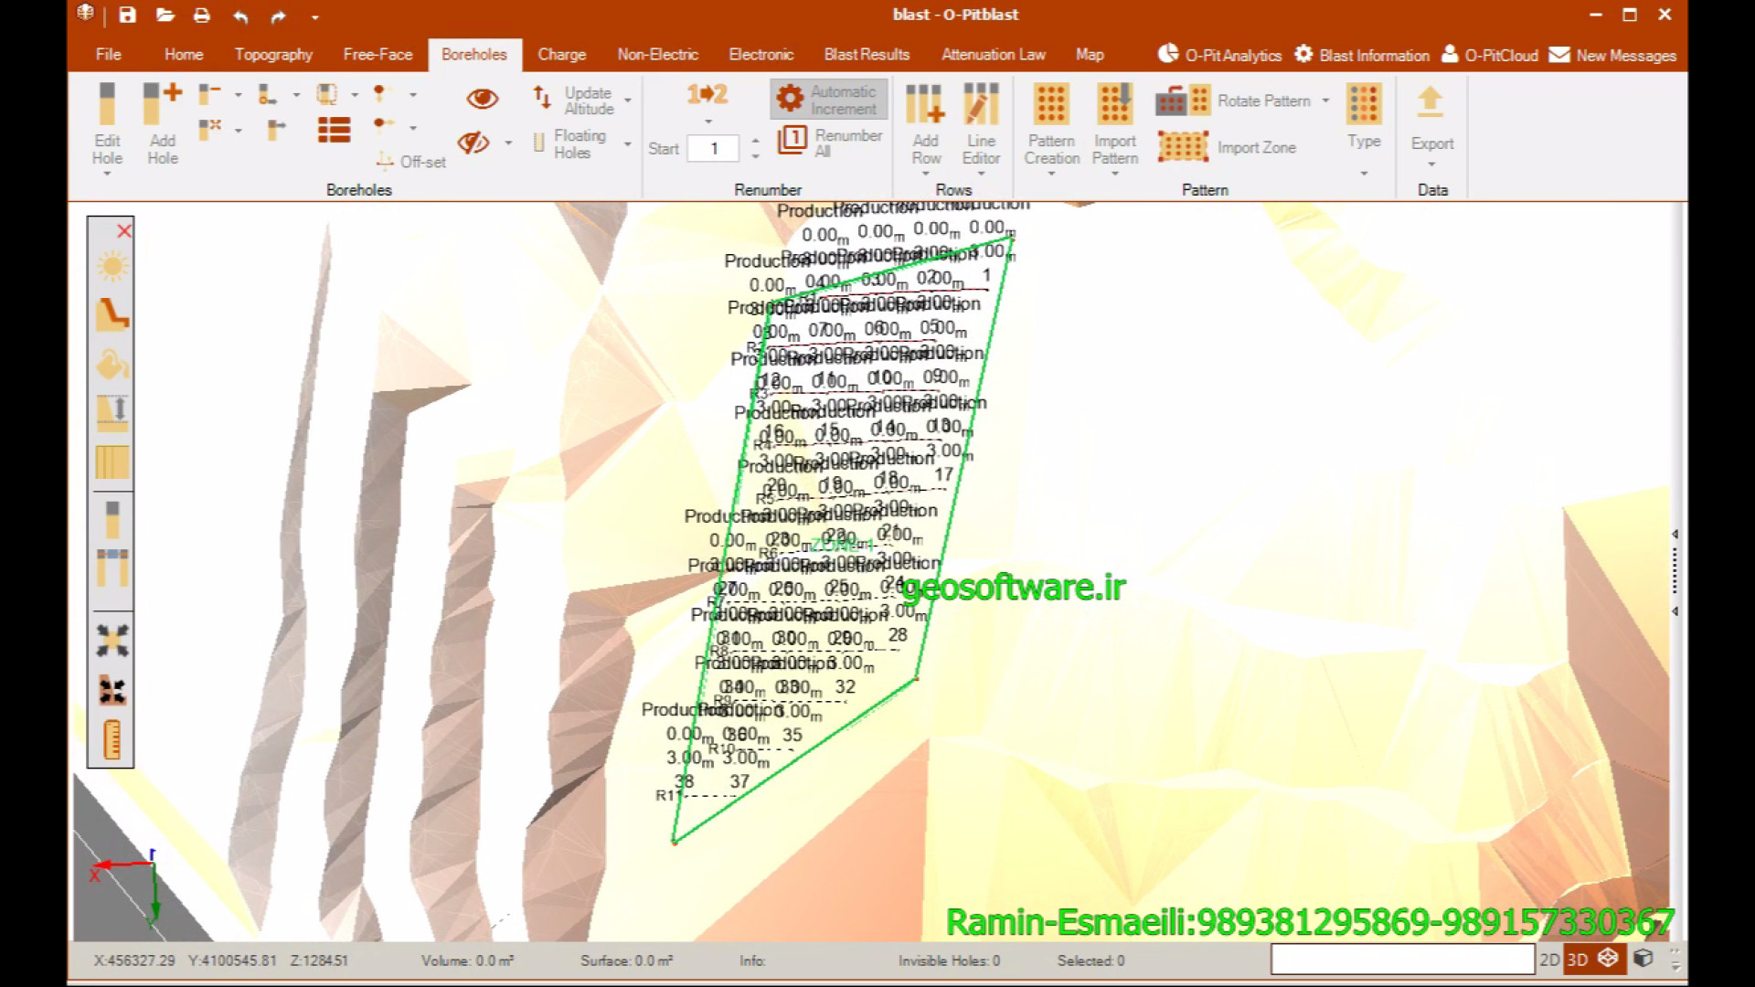1755x987 pixels.
Task: Click the ruler measure icon in left toolbar
Action: coord(112,740)
